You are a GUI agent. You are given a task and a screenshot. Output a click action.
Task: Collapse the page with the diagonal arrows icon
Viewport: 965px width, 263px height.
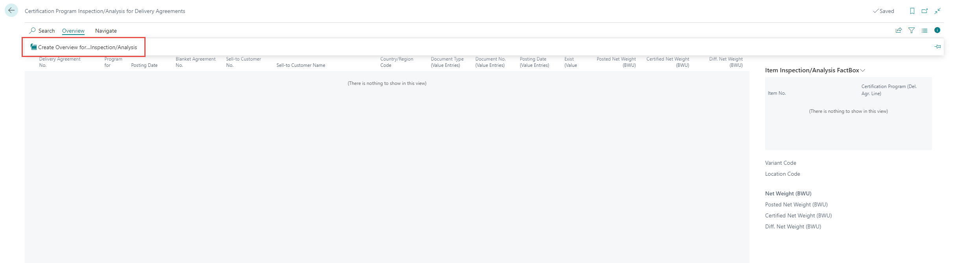click(937, 11)
